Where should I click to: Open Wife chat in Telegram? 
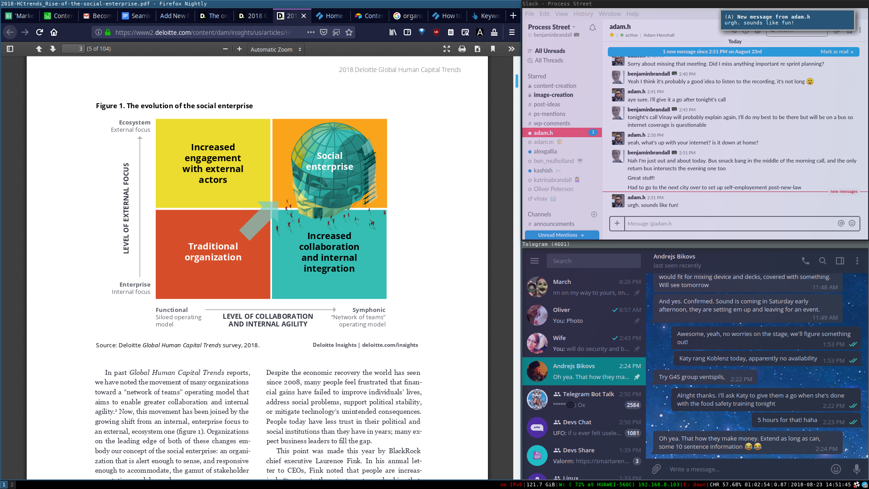[x=584, y=343]
